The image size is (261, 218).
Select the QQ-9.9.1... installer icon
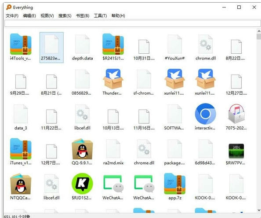(82, 149)
